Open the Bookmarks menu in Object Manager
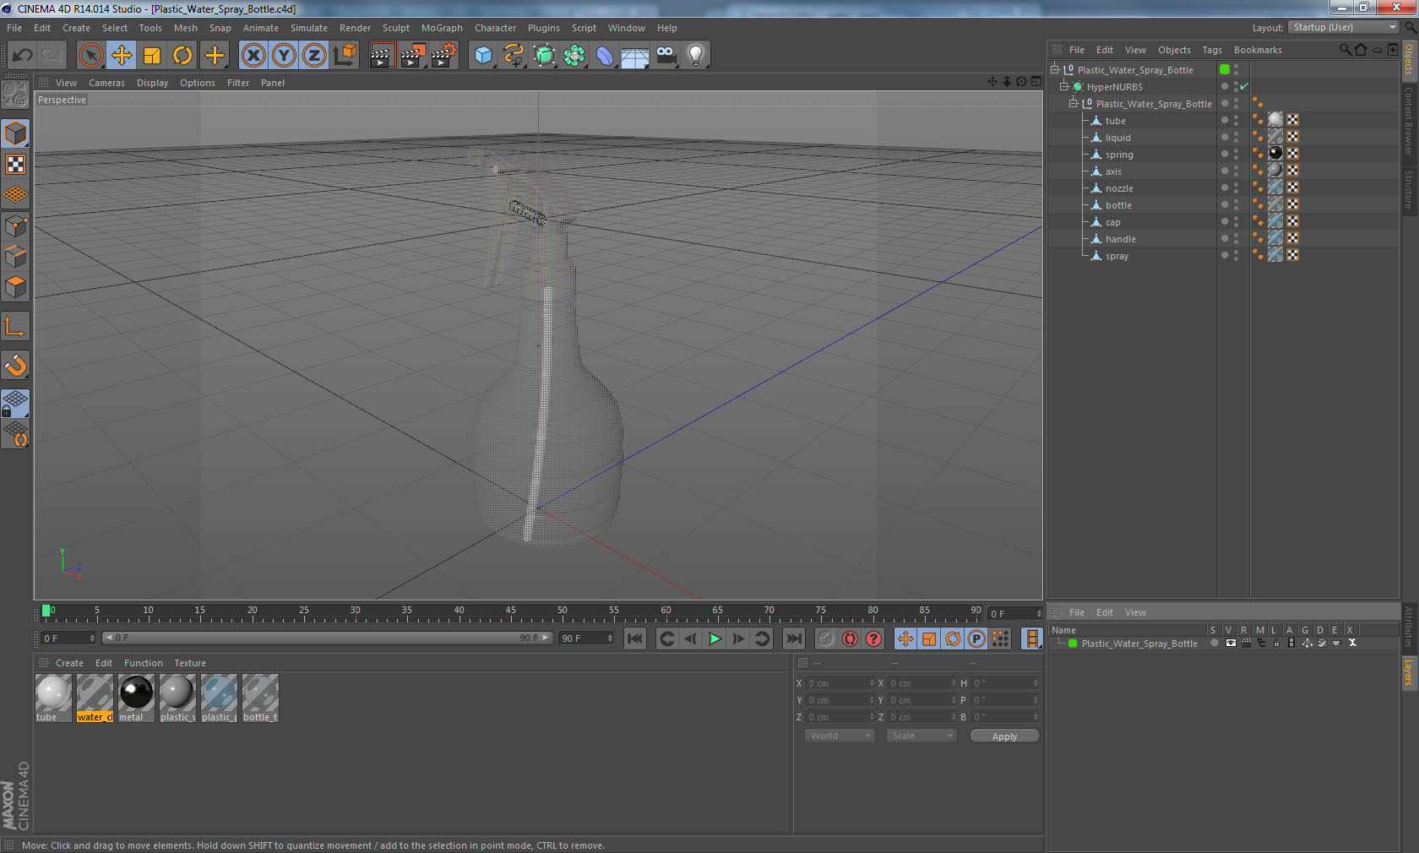1419x853 pixels. [1258, 50]
